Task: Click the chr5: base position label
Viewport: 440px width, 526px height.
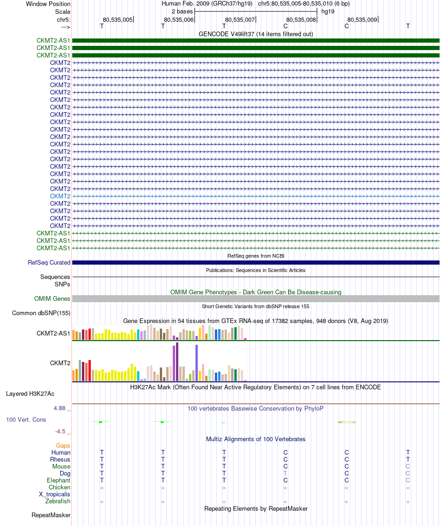Action: click(x=63, y=20)
